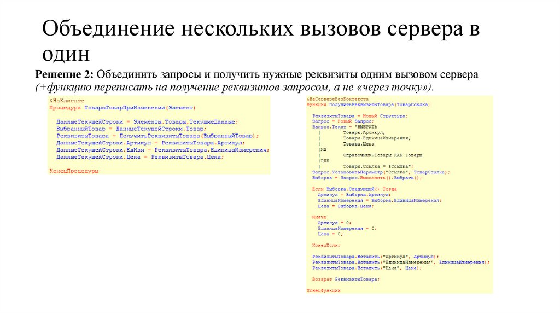The height and width of the screenshot is (314, 560).
Task: Click the line "Возврат РеквизитыТовара;"
Action: 346,280
